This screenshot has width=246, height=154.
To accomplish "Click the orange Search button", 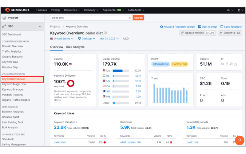I will coord(138,18).
